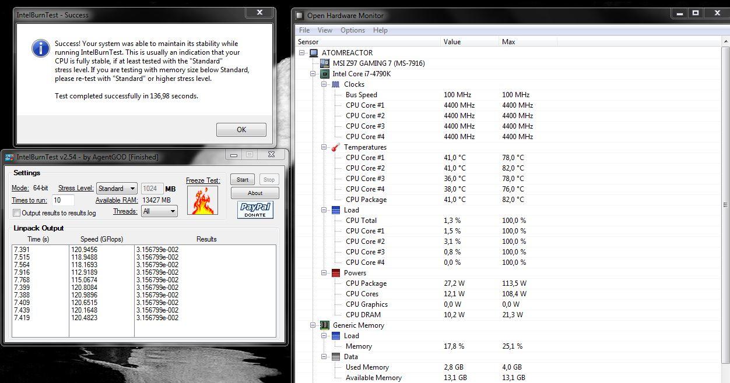
Task: Click the Generic Memory RAM icon
Action: pyautogui.click(x=325, y=325)
